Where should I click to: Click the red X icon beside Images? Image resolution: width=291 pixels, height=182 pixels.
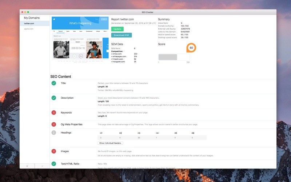click(54, 151)
